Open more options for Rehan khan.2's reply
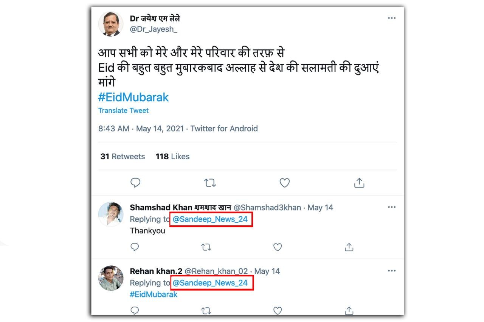Image resolution: width=484 pixels, height=322 pixels. coord(392,271)
